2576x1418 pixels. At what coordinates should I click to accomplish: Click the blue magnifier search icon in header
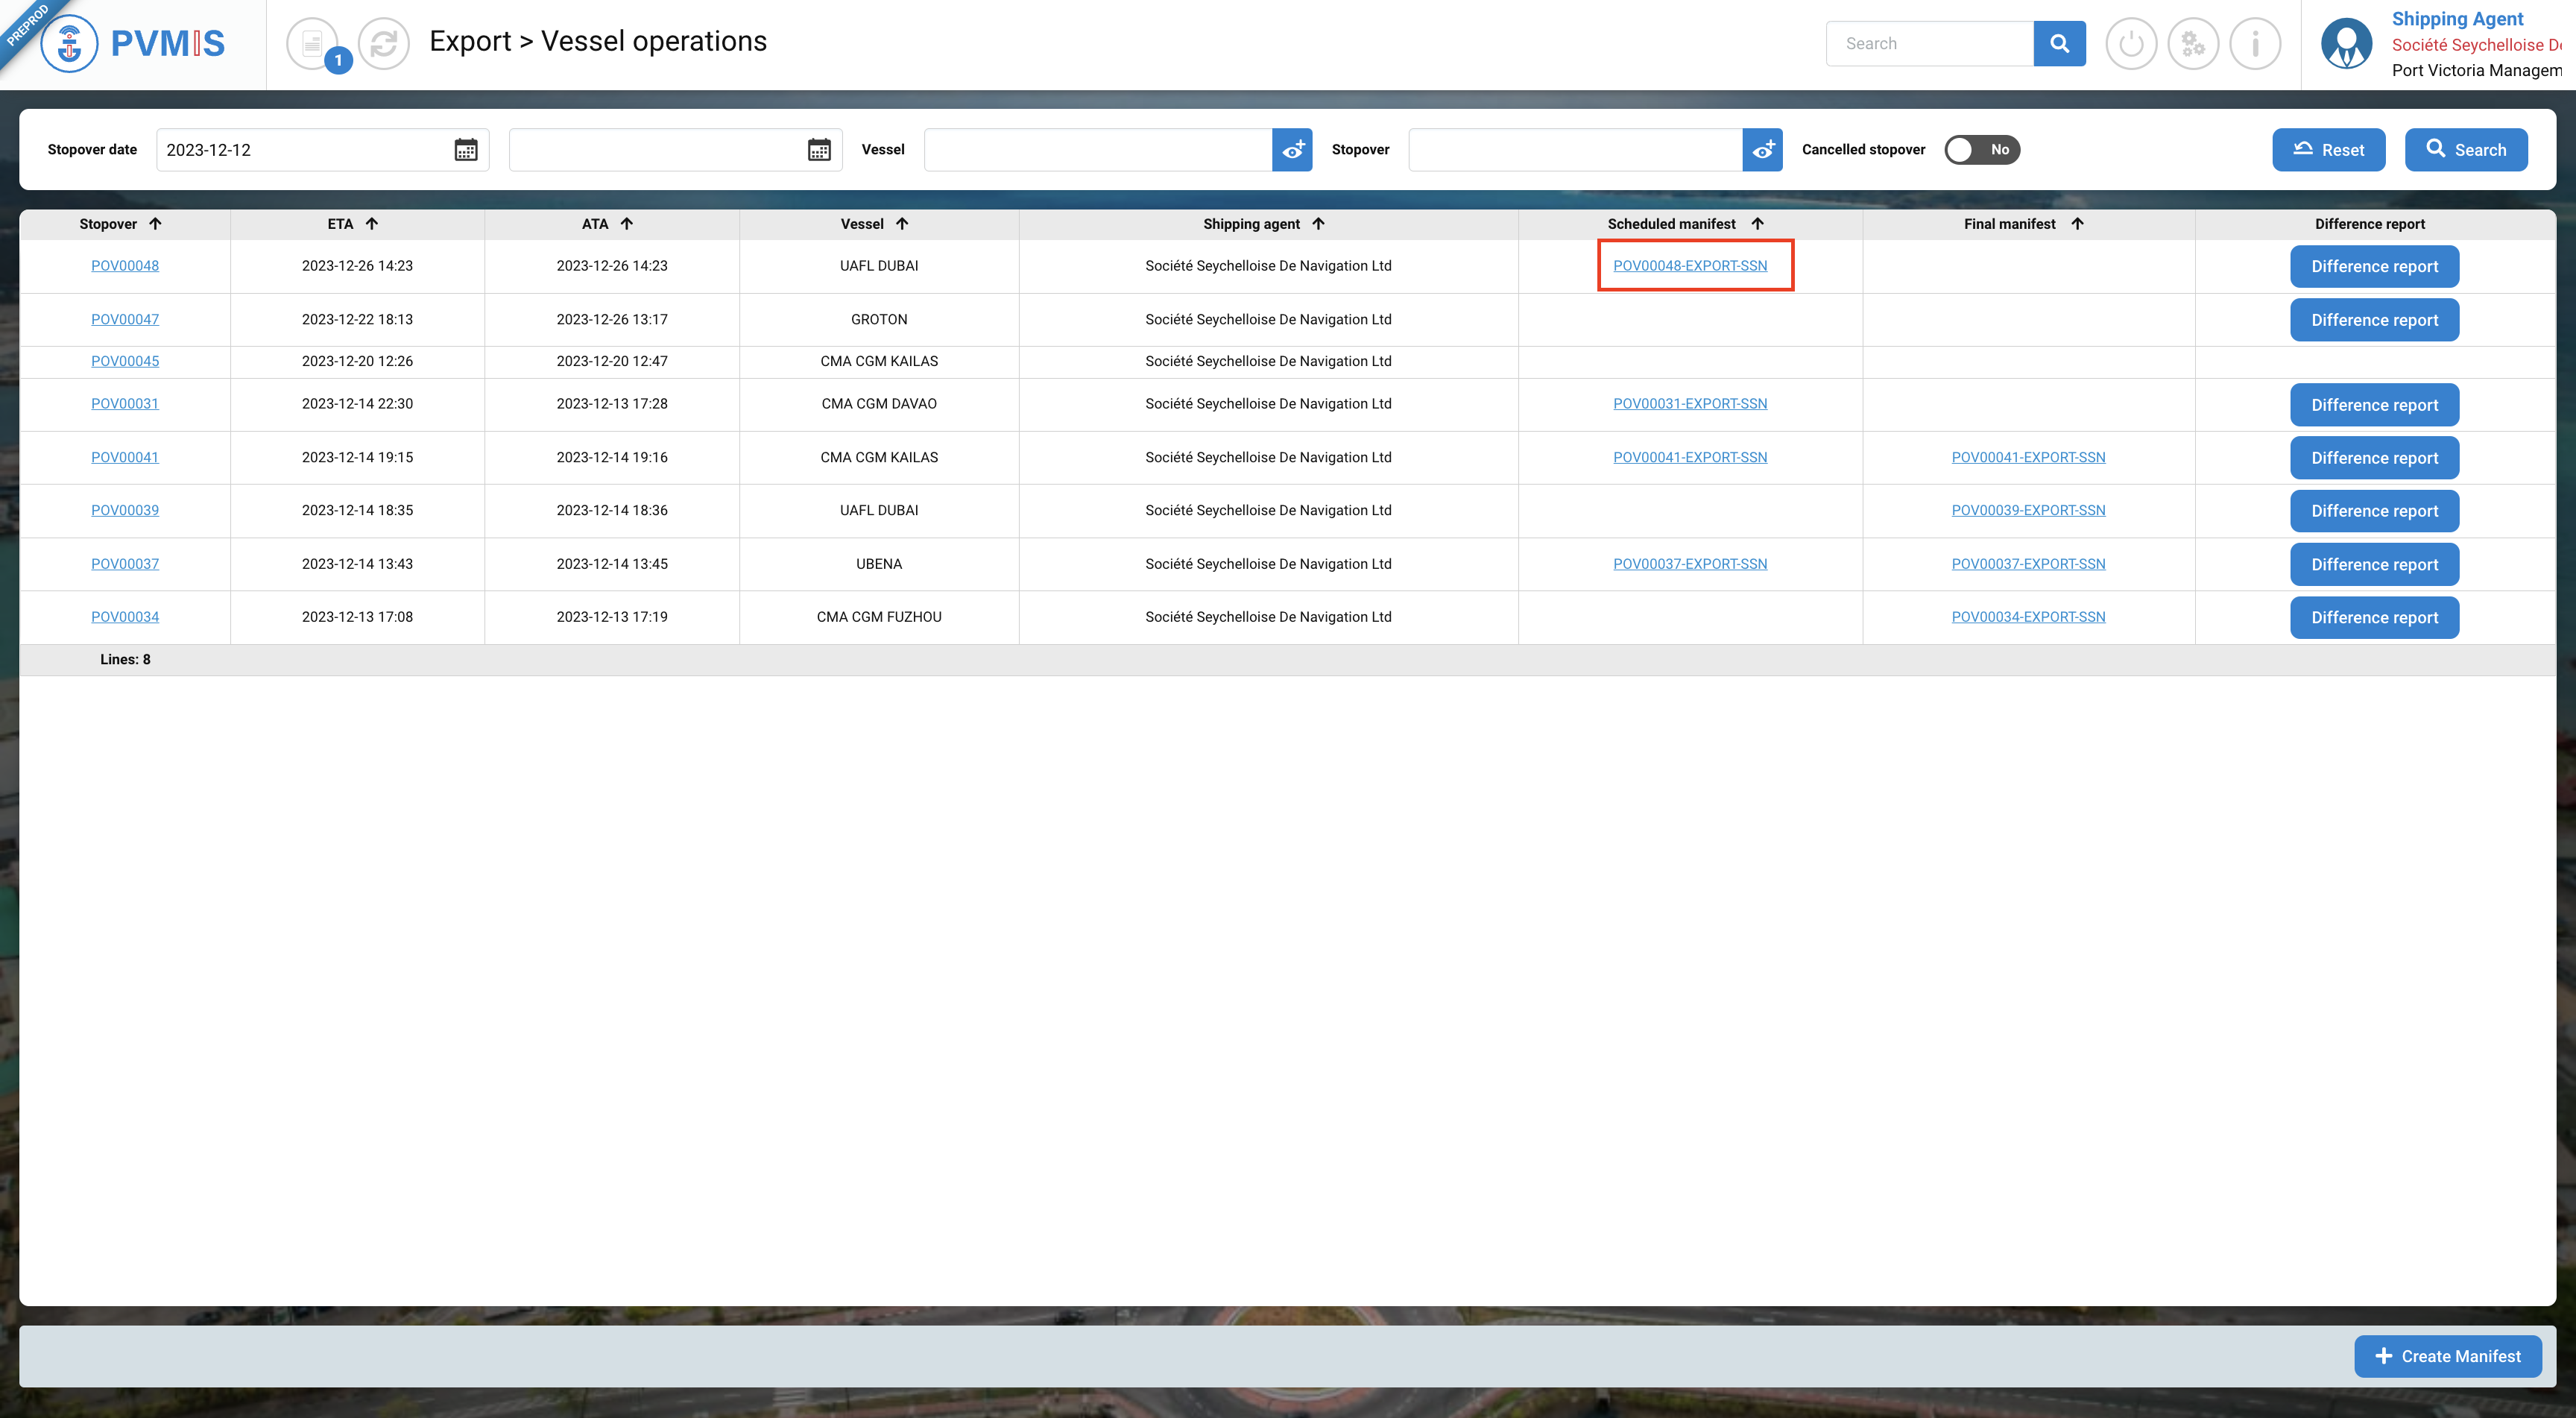(2059, 43)
